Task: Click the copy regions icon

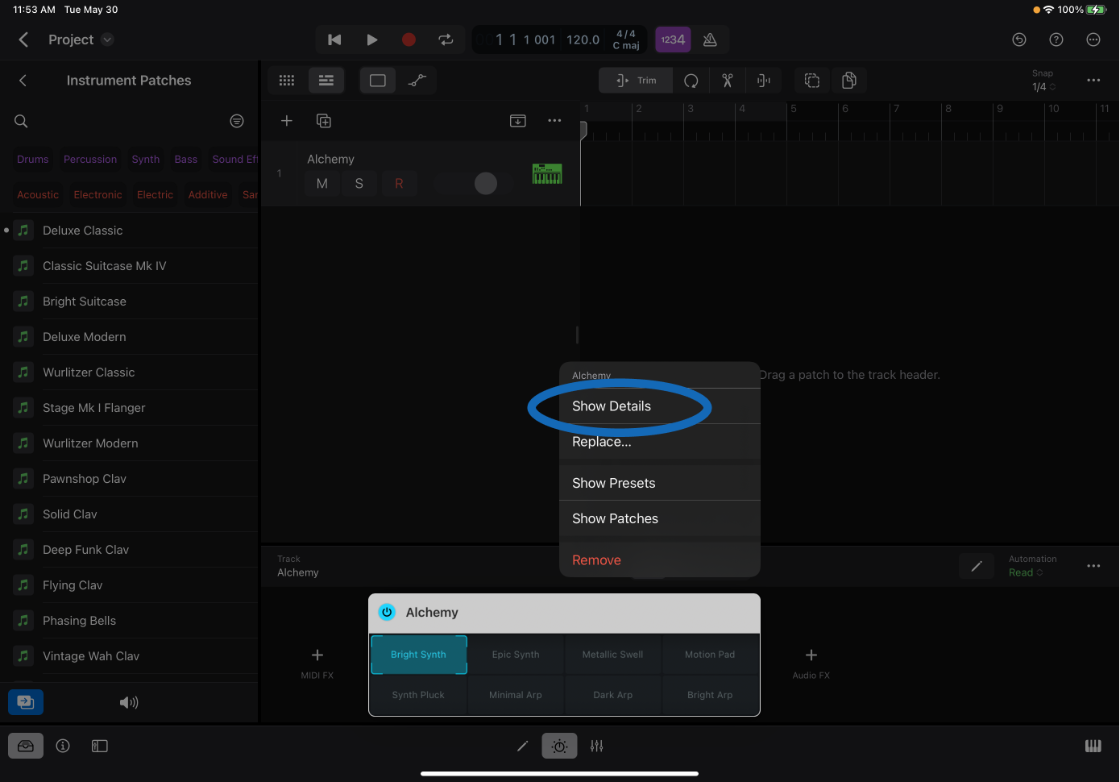Action: (x=848, y=81)
